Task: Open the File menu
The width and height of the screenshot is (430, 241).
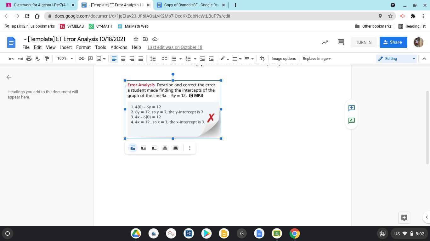Action: (x=26, y=47)
